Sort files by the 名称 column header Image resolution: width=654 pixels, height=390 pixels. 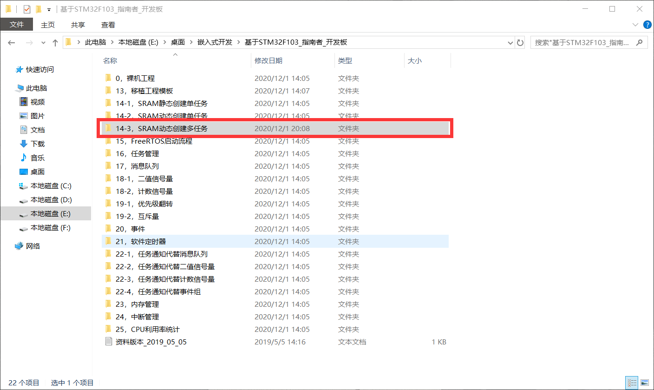[x=110, y=60]
